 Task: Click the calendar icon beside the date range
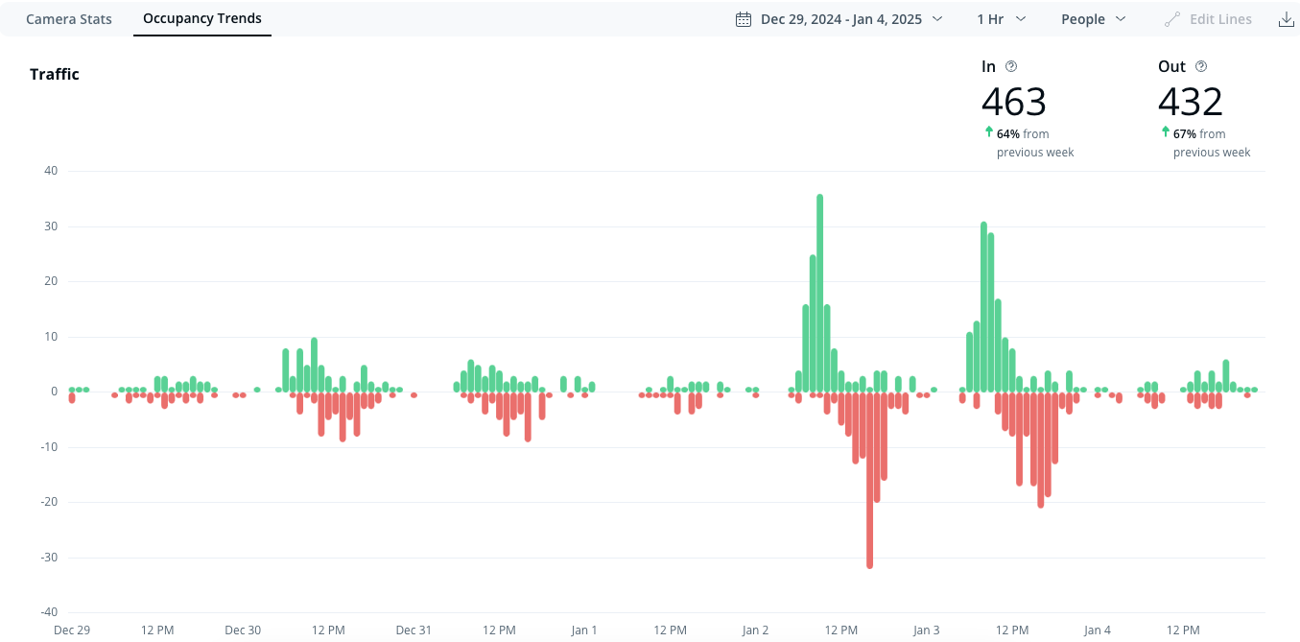[743, 19]
